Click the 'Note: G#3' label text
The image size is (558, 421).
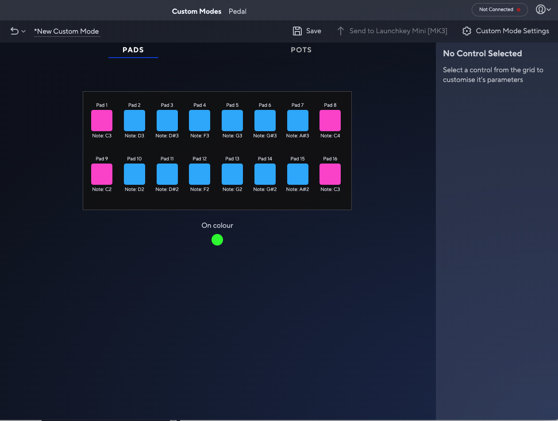click(265, 136)
